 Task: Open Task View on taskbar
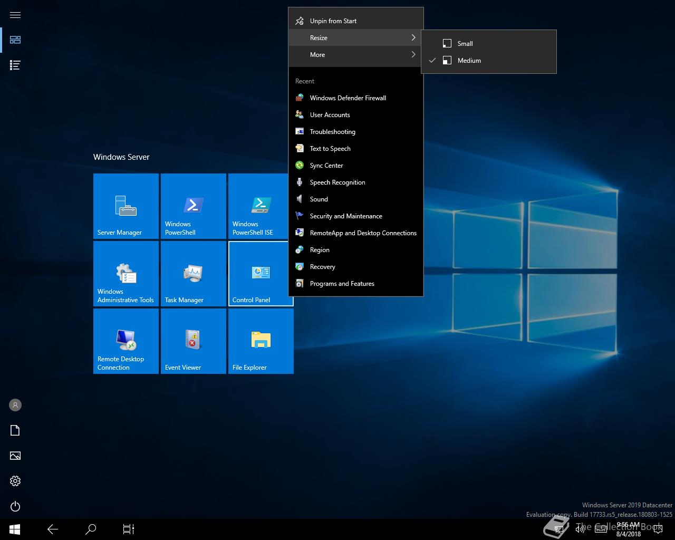pyautogui.click(x=129, y=529)
